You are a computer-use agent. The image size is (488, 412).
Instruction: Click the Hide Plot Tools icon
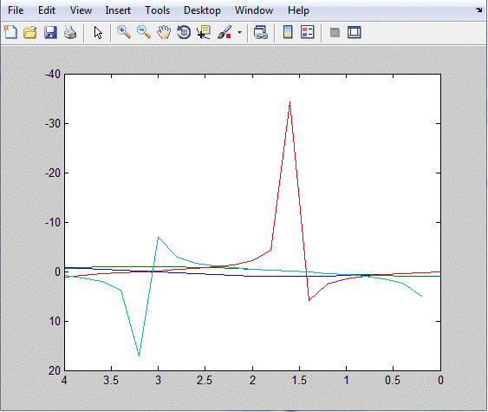coord(335,32)
